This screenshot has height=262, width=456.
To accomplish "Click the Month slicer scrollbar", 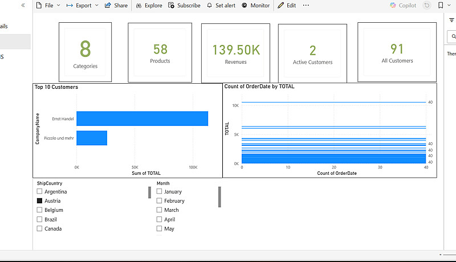I will click(x=219, y=197).
